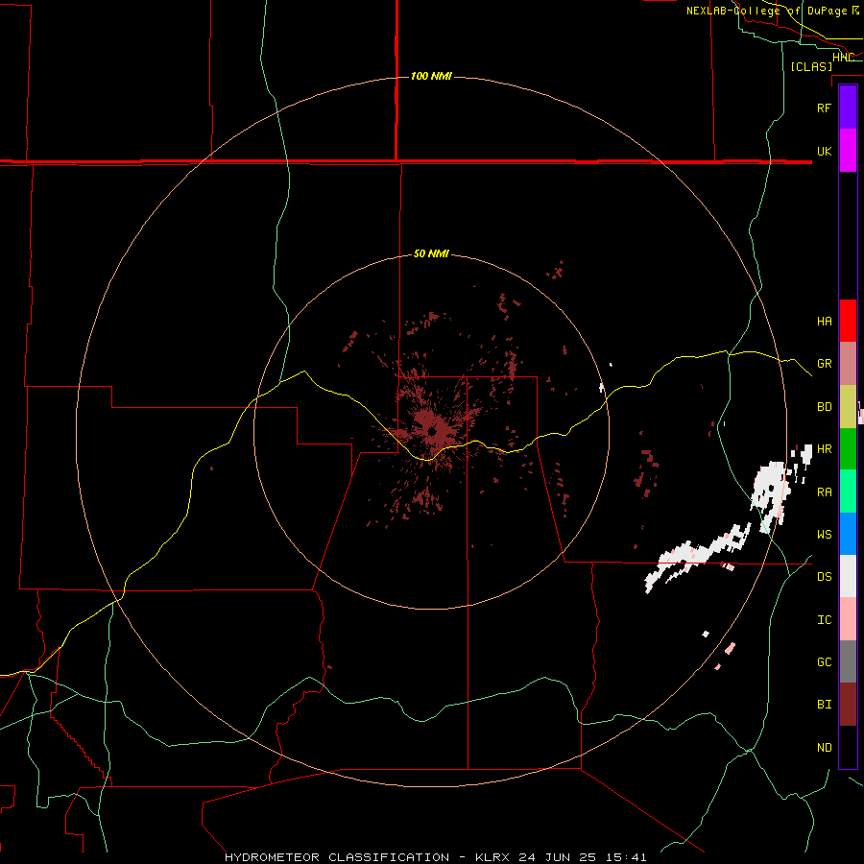The image size is (864, 864).
Task: Click the "UK" legend label text
Action: pos(824,151)
